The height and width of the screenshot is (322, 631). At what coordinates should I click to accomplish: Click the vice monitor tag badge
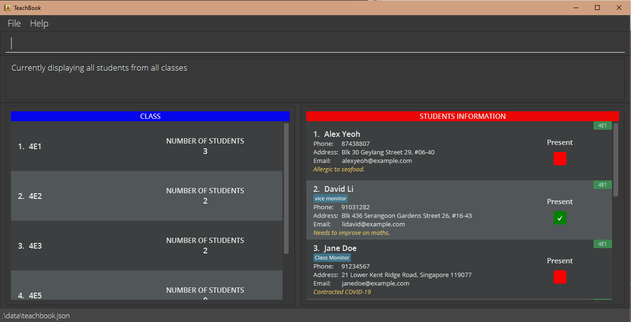[330, 198]
